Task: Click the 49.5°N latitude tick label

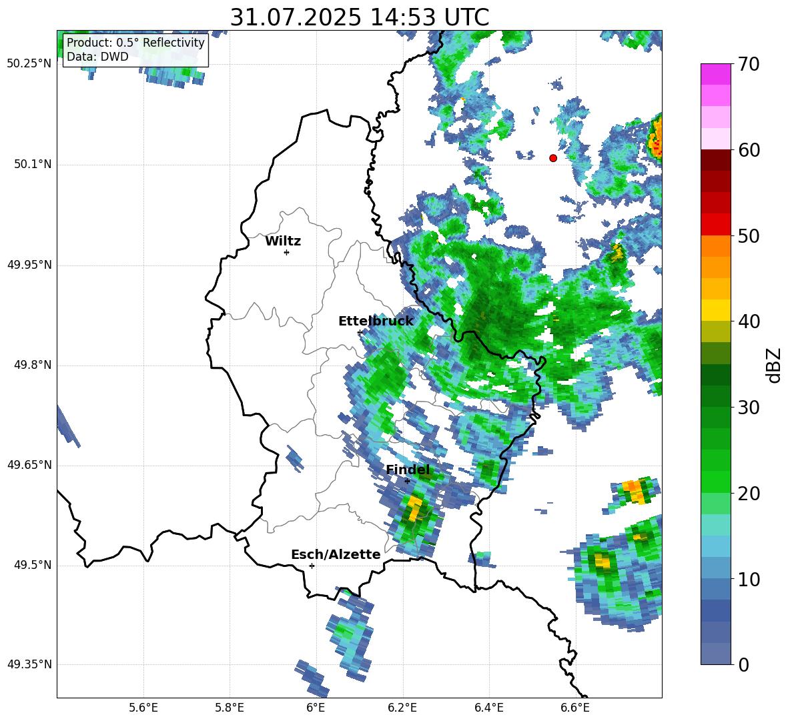Action: 33,565
